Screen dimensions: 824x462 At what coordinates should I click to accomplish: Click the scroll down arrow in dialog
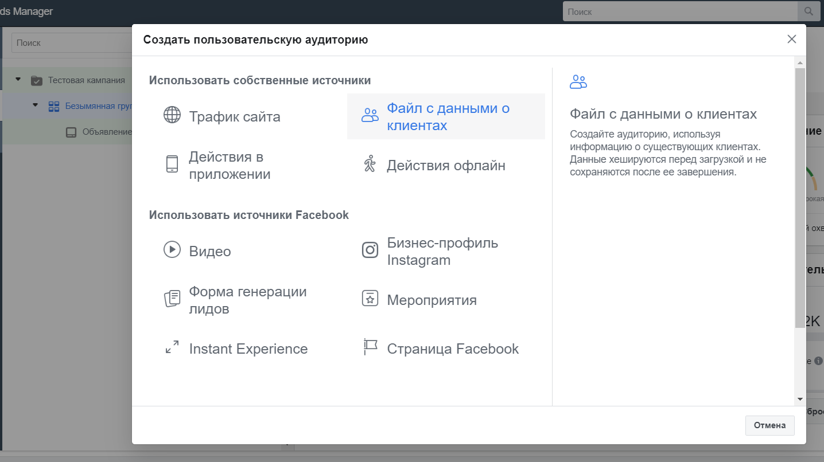tap(799, 399)
